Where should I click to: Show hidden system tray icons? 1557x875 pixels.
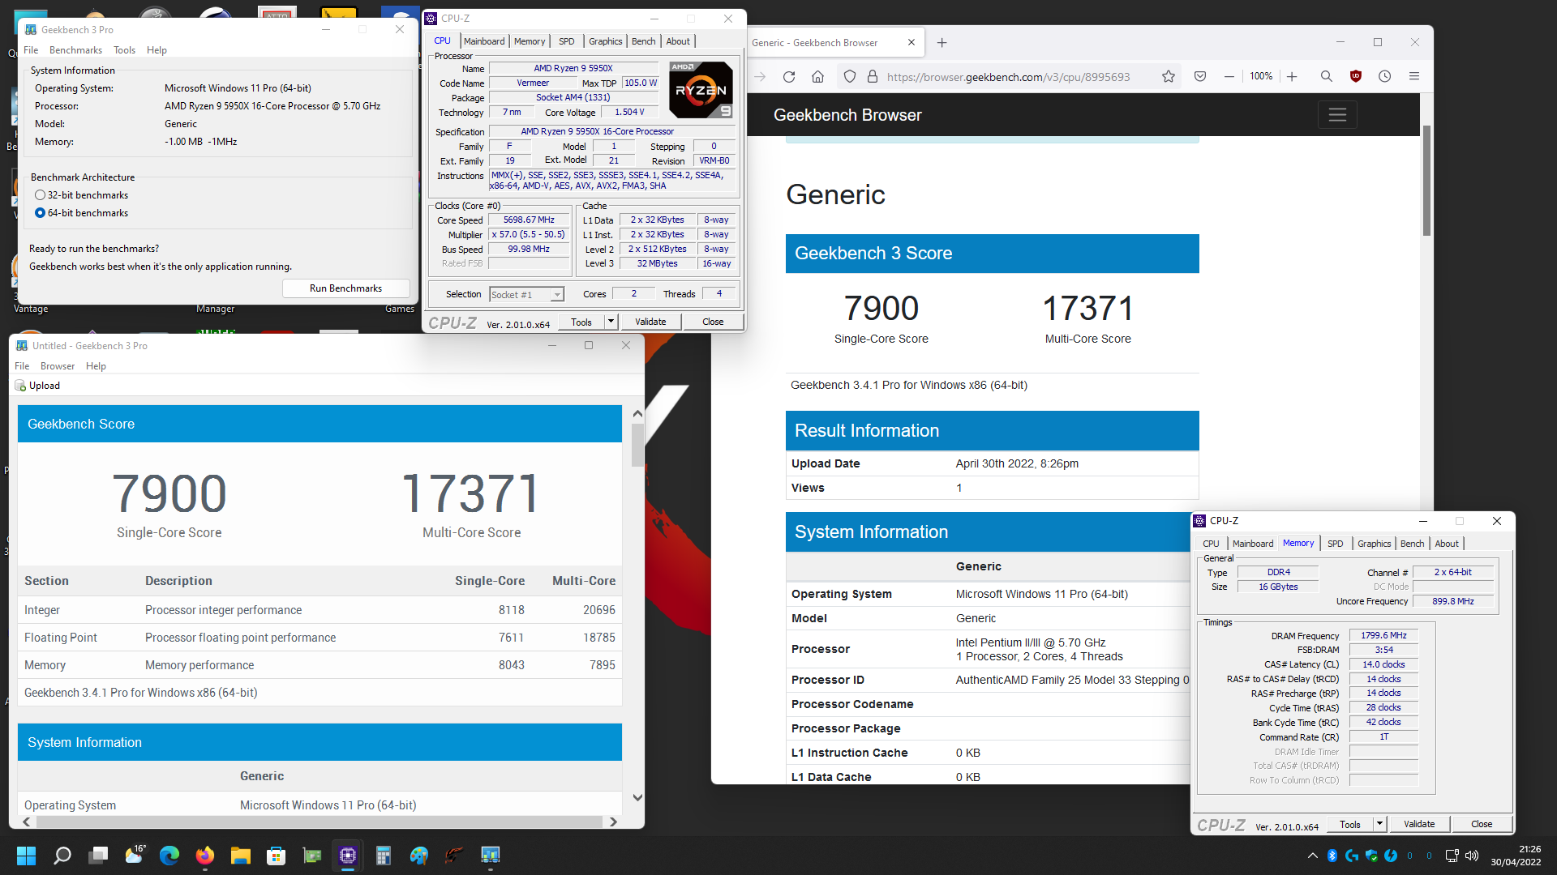[1312, 856]
